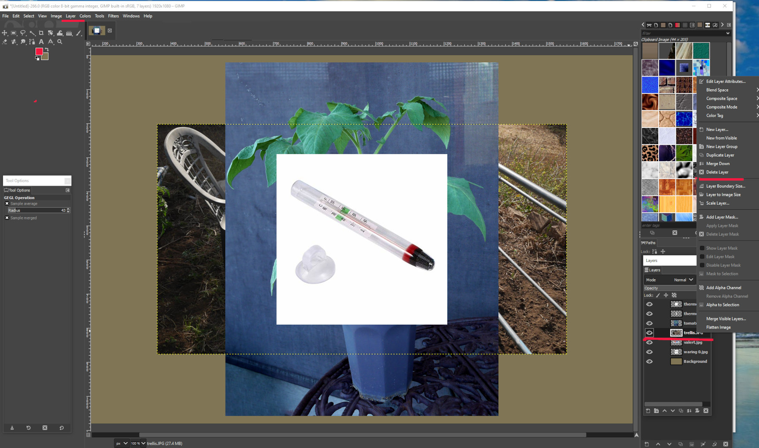
Task: Select the Smudge tool
Action: [23, 42]
